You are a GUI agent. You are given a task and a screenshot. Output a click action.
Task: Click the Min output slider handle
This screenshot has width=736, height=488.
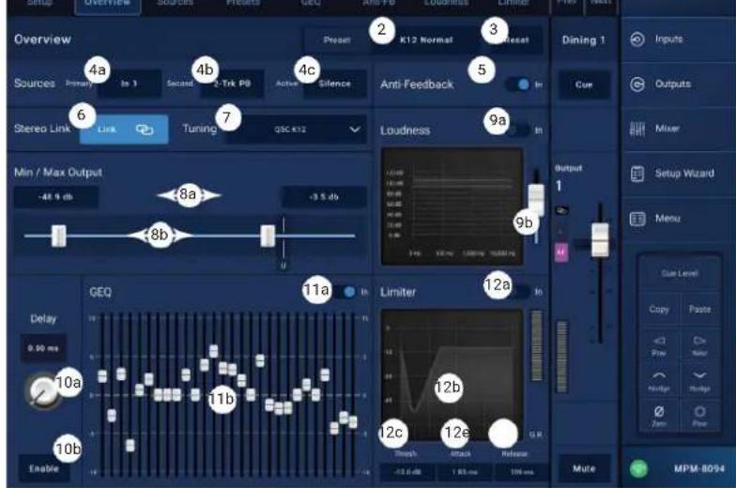(x=58, y=236)
